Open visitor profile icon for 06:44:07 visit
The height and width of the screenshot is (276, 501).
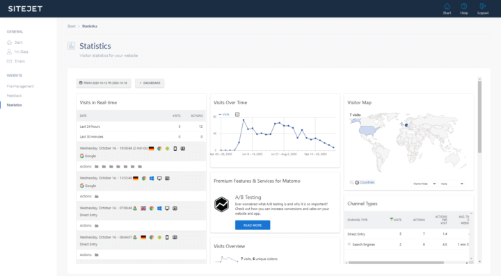pos(175,237)
